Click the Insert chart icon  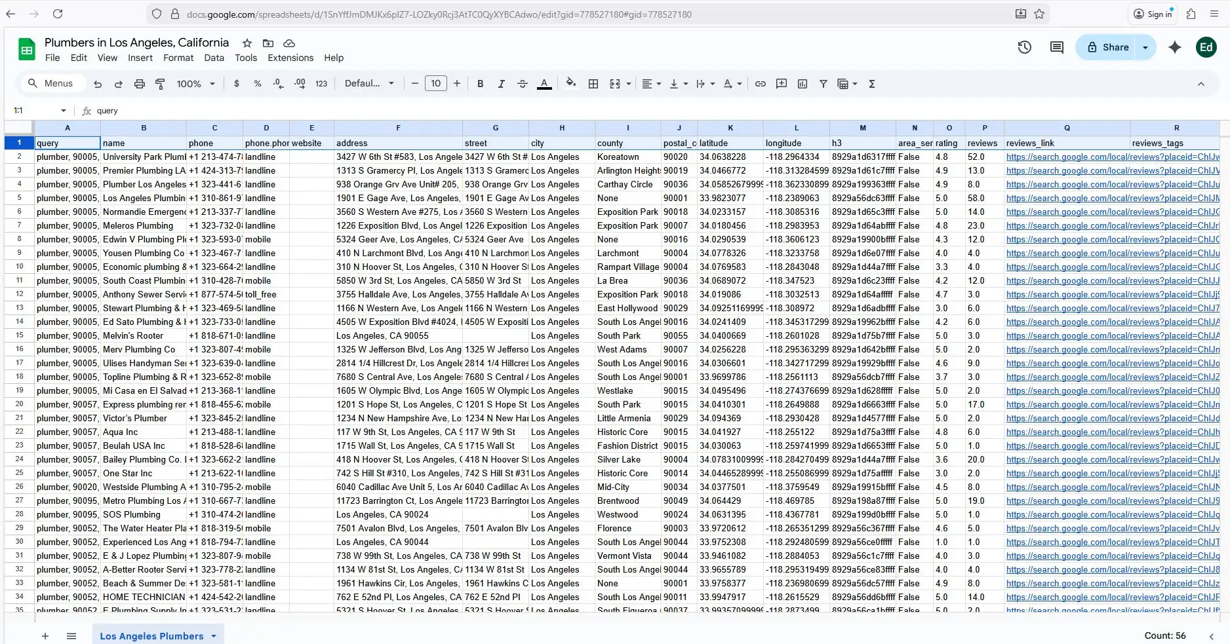(803, 84)
